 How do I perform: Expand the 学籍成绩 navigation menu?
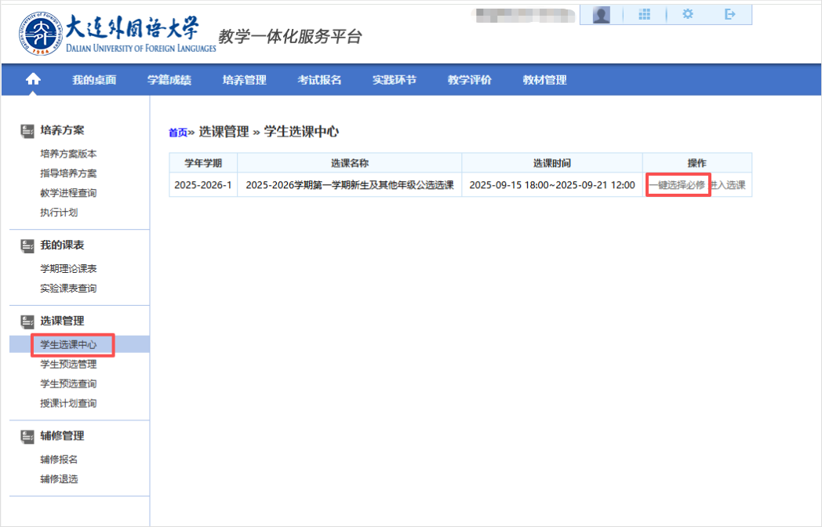click(x=169, y=80)
